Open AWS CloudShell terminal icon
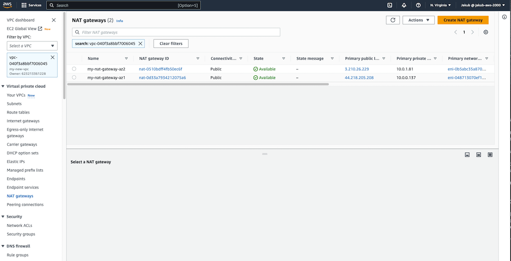 tap(389, 5)
